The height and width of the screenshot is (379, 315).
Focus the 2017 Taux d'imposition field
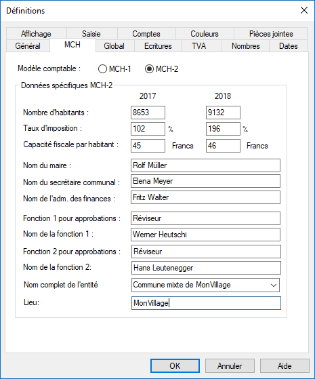pos(148,129)
